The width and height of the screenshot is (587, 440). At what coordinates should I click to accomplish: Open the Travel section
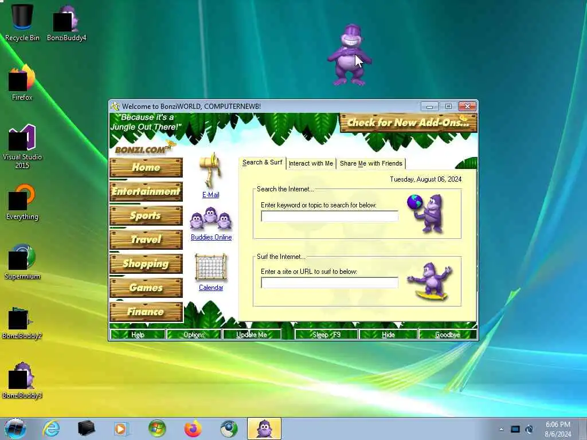[146, 239]
